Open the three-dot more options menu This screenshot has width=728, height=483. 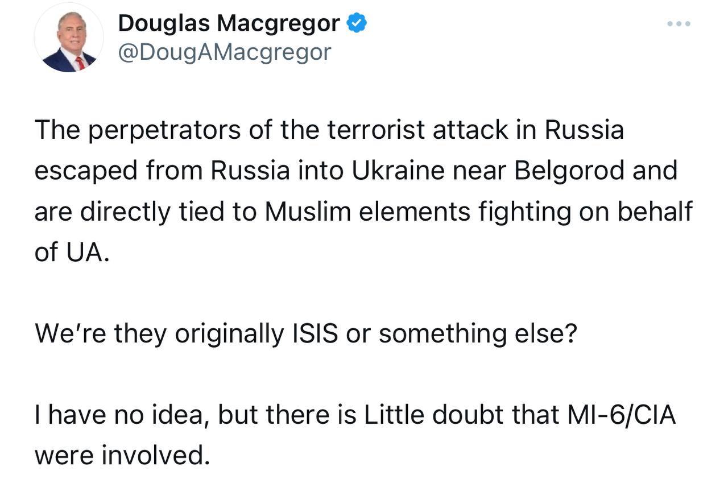click(x=679, y=24)
